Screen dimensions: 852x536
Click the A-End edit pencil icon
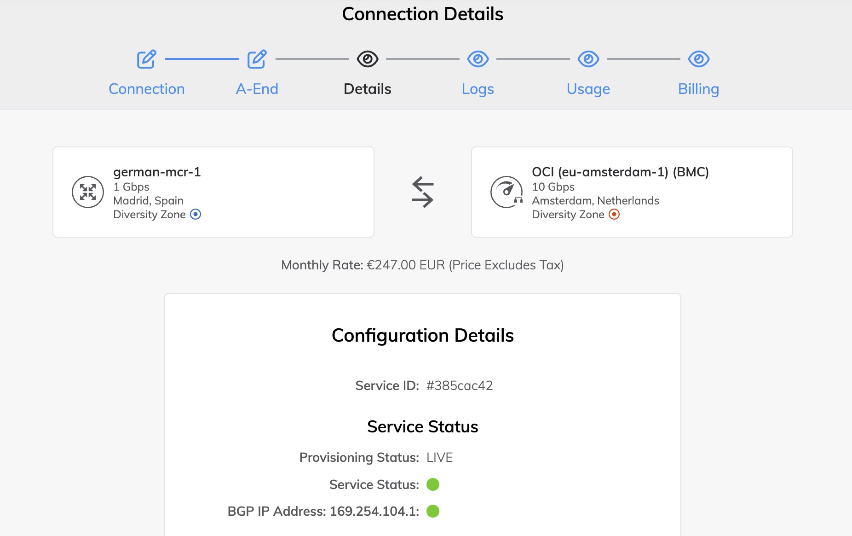coord(257,58)
